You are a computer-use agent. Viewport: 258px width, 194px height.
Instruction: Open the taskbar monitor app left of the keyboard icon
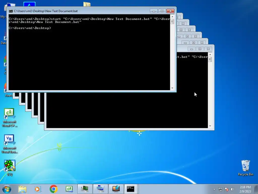click(x=85, y=189)
